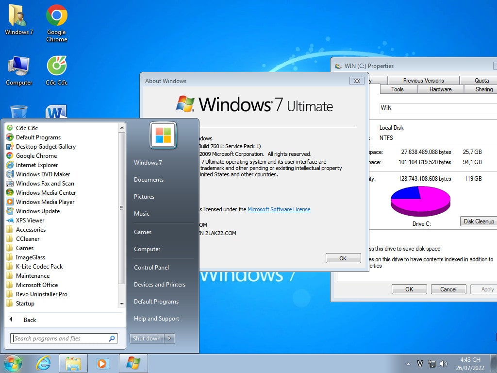Click the Recycle Bin desktop icon

19,111
